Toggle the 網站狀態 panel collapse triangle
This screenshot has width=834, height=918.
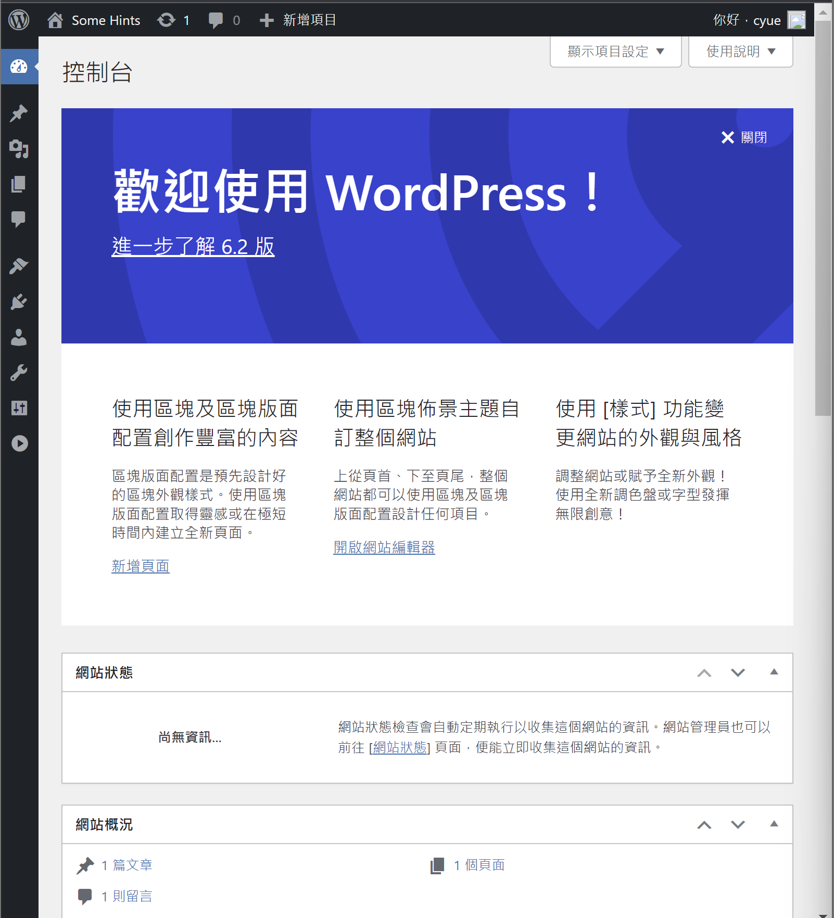(x=774, y=672)
